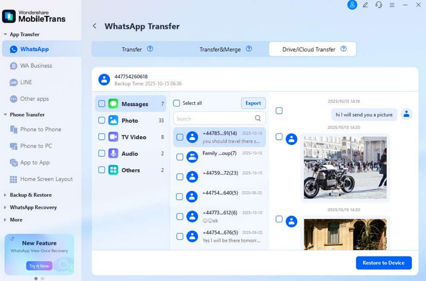Open WA Business in the sidebar
The height and width of the screenshot is (281, 426).
point(36,66)
